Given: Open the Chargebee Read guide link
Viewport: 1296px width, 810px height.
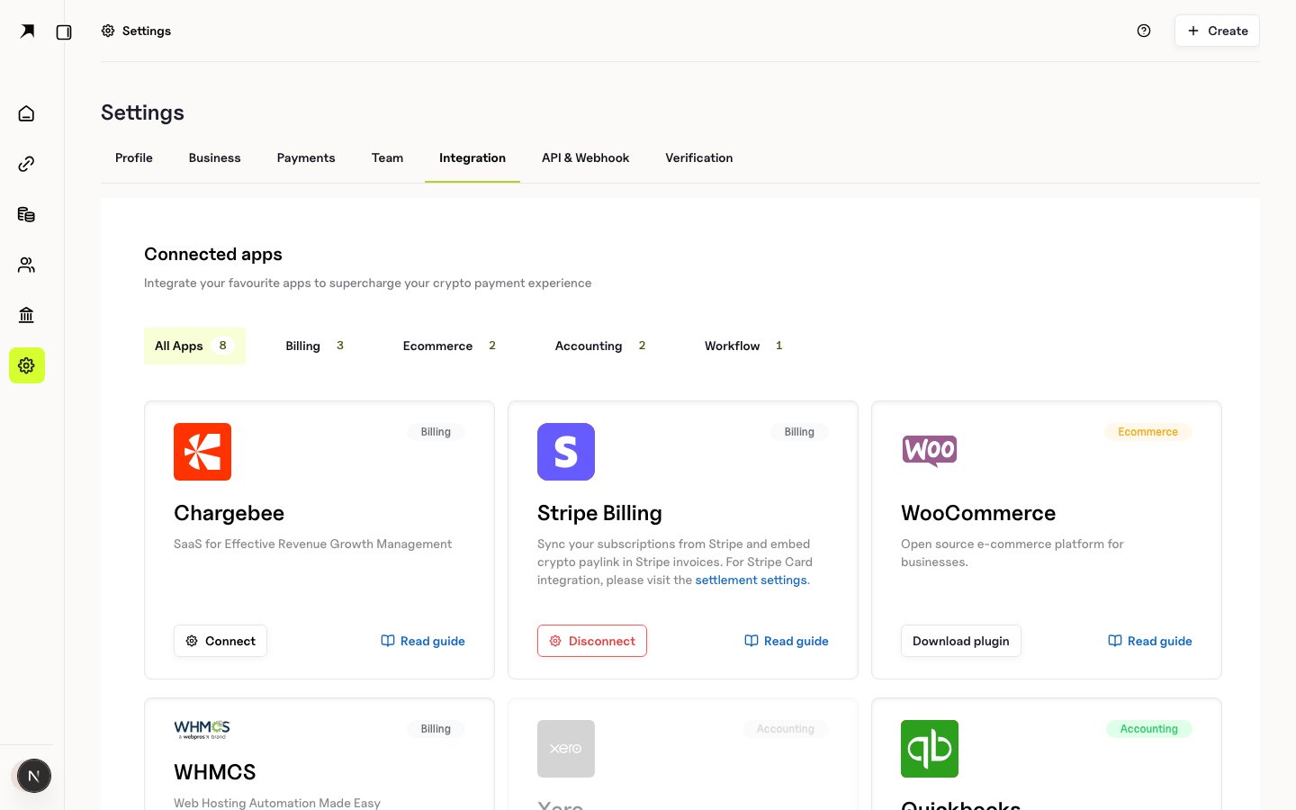Looking at the screenshot, I should tap(423, 641).
